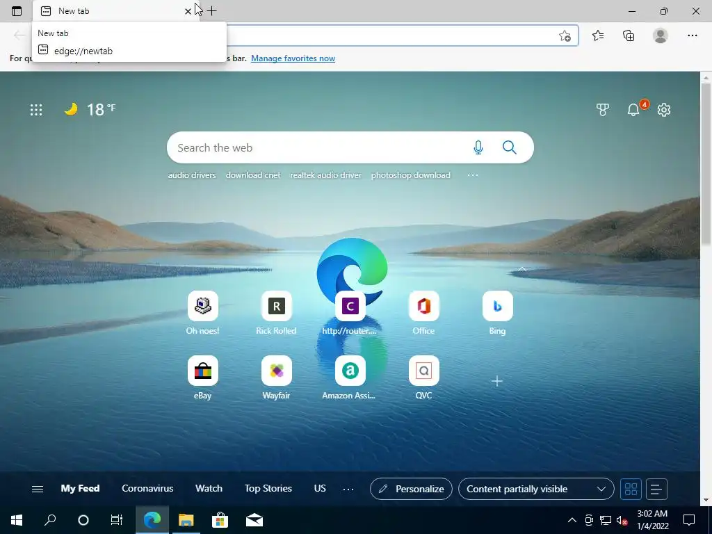Viewport: 712px width, 534px height.
Task: Open Action Center notifications
Action: click(x=689, y=520)
